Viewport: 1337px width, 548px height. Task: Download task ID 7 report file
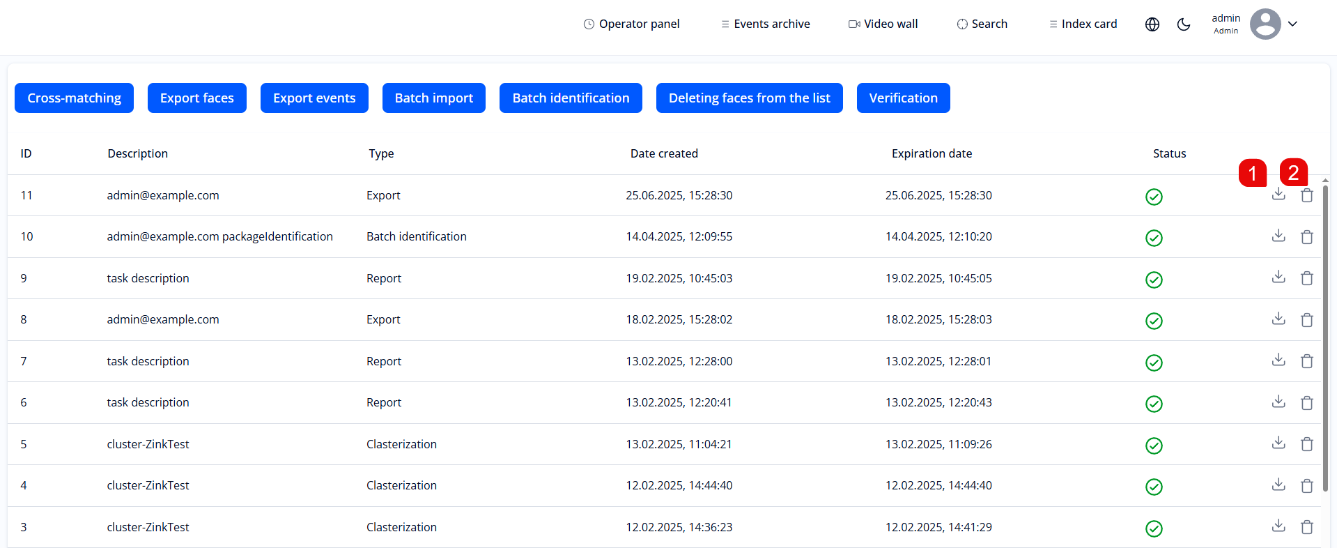tap(1278, 360)
